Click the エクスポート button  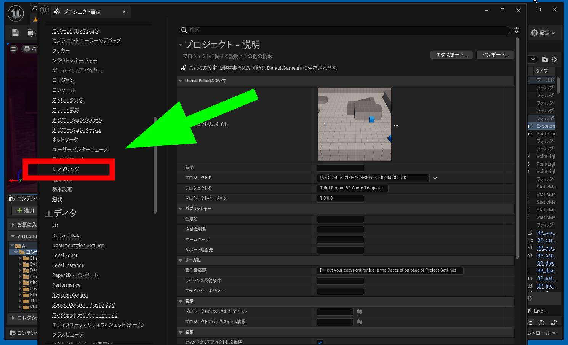[451, 55]
